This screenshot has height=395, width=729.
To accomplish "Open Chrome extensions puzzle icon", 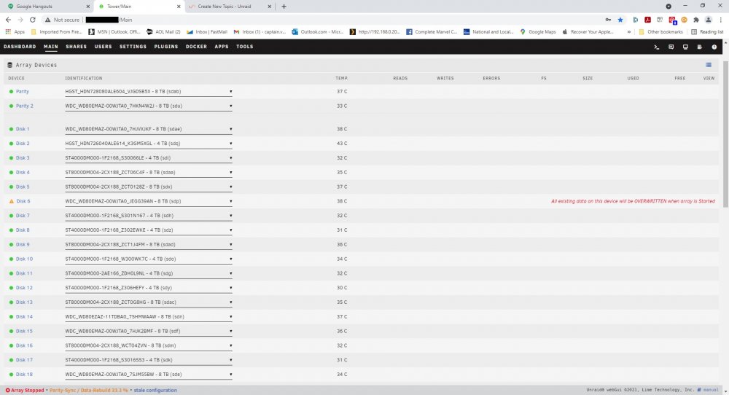I will coord(696,20).
